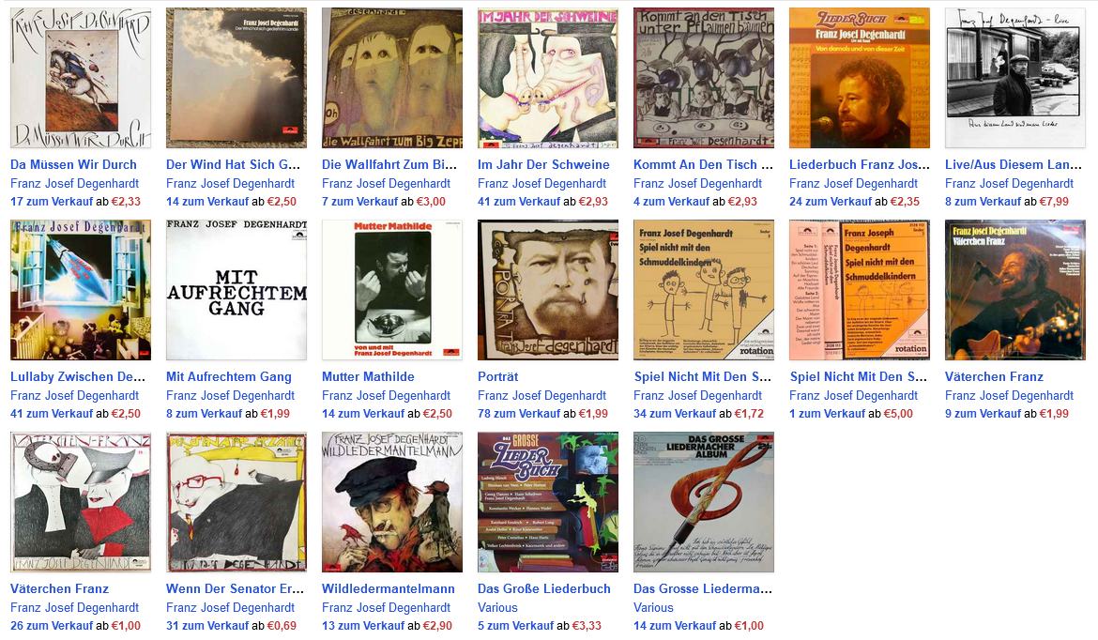
Task: Click the Wenn Der Senator title link
Action: point(235,589)
